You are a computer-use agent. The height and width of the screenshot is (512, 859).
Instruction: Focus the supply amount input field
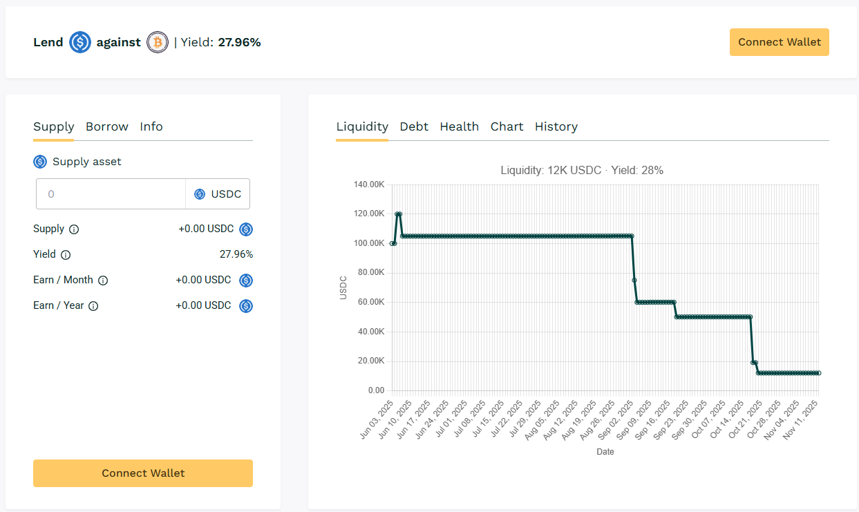coord(111,194)
